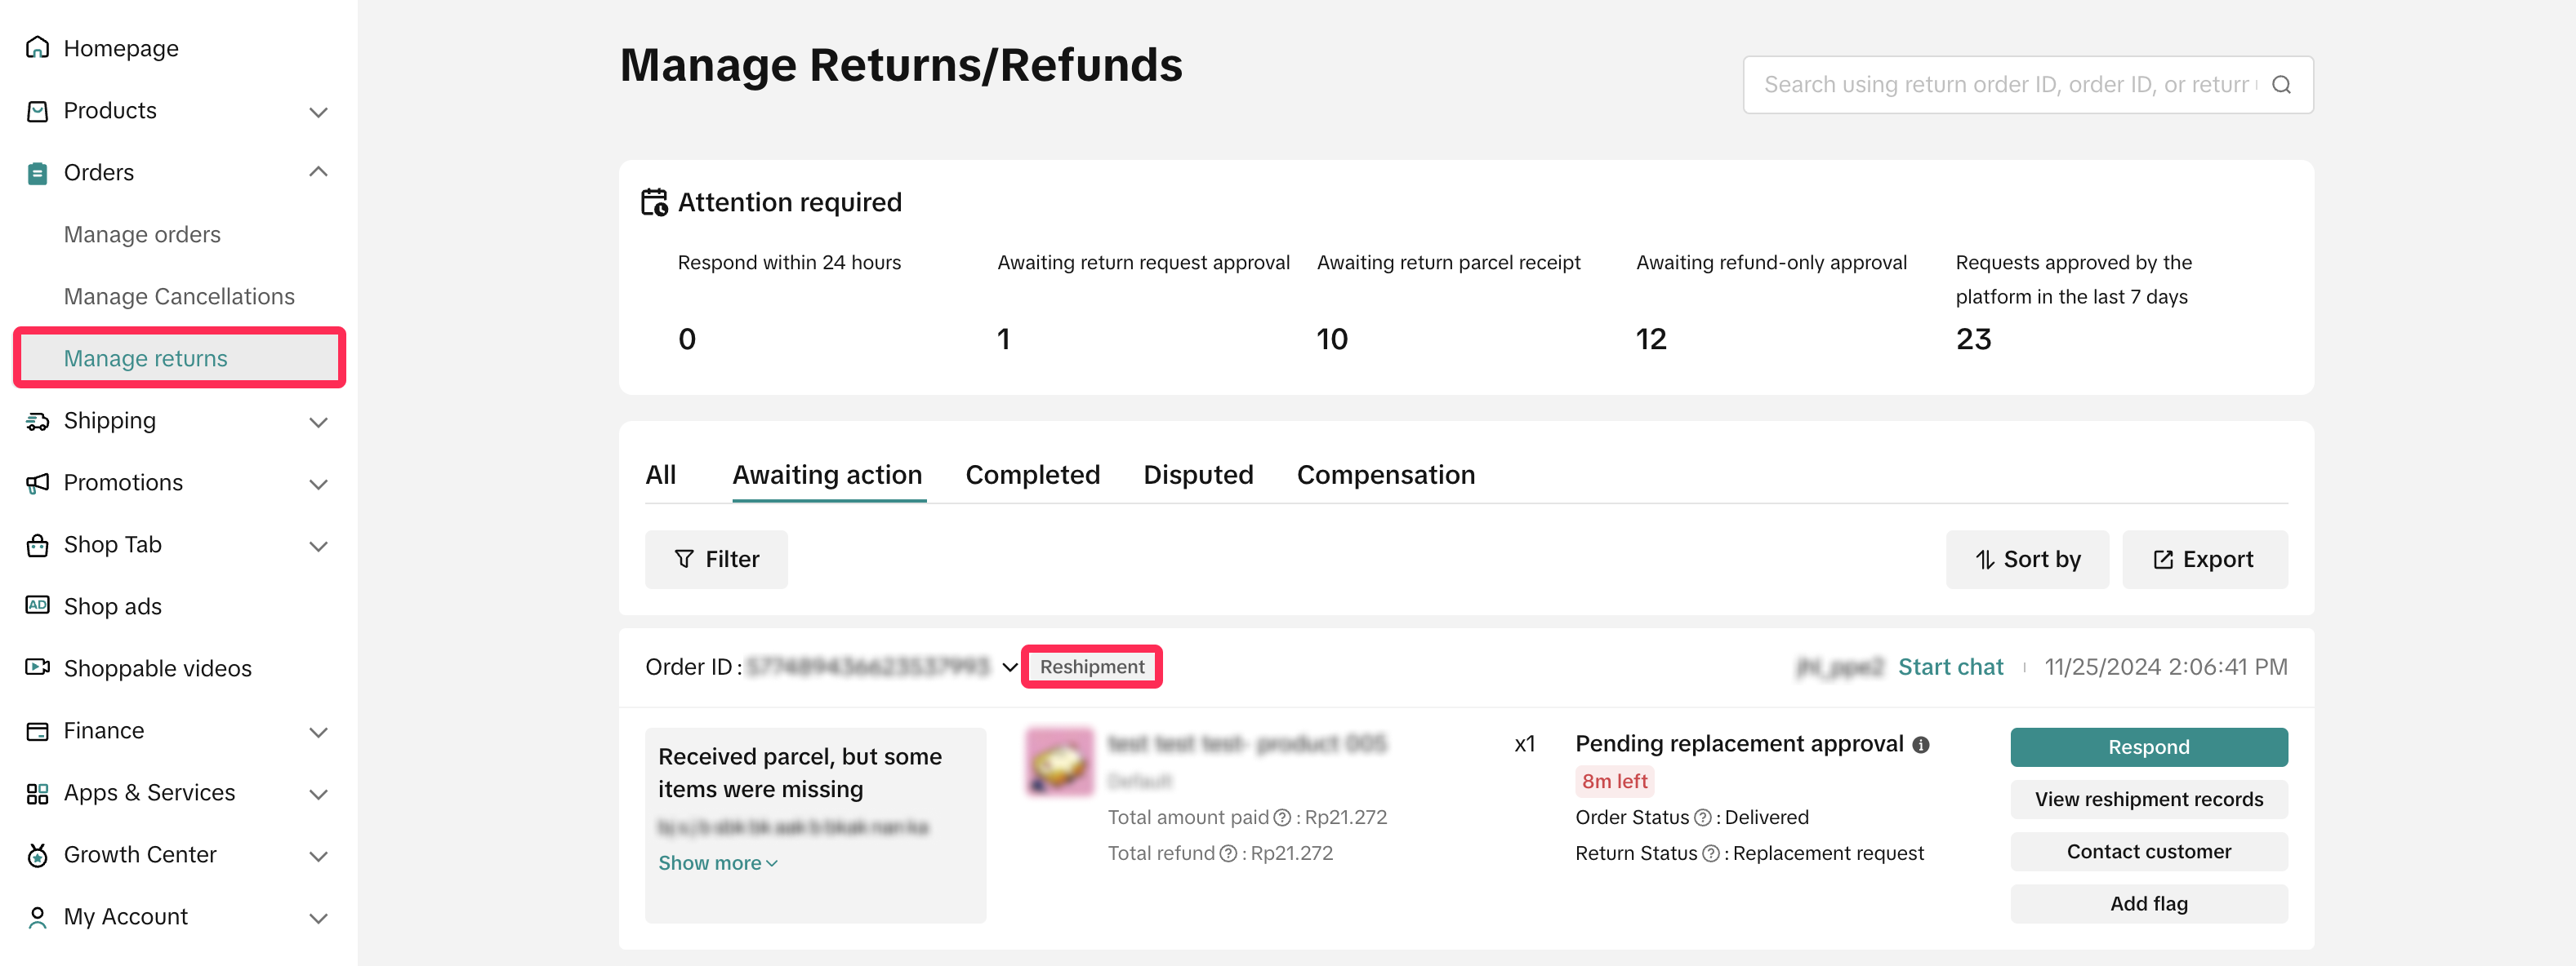Image resolution: width=2576 pixels, height=966 pixels.
Task: Click the Shop ads AD icon
Action: 37,605
